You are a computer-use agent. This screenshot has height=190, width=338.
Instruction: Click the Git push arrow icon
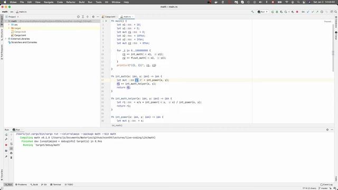317,12
